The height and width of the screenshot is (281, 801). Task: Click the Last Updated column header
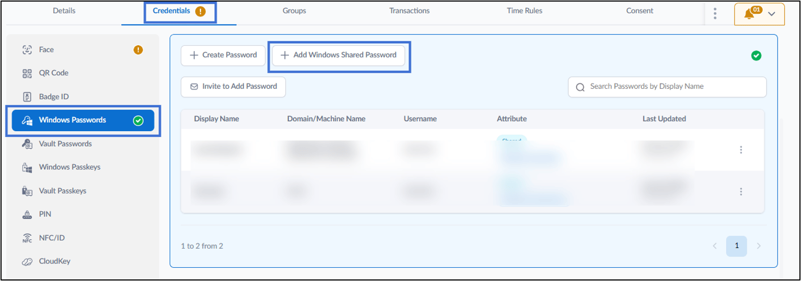coord(664,119)
